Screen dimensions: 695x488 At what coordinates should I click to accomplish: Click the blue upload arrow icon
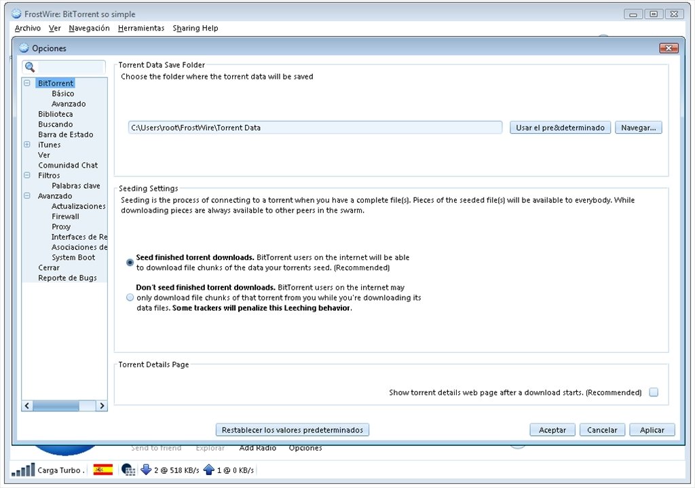(x=209, y=470)
